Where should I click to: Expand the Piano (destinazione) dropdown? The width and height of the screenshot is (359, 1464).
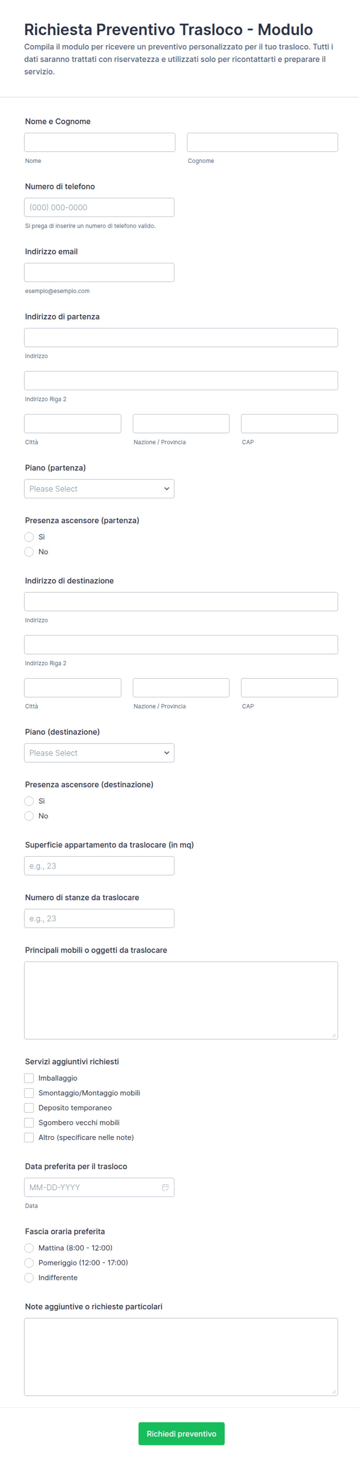click(x=99, y=753)
